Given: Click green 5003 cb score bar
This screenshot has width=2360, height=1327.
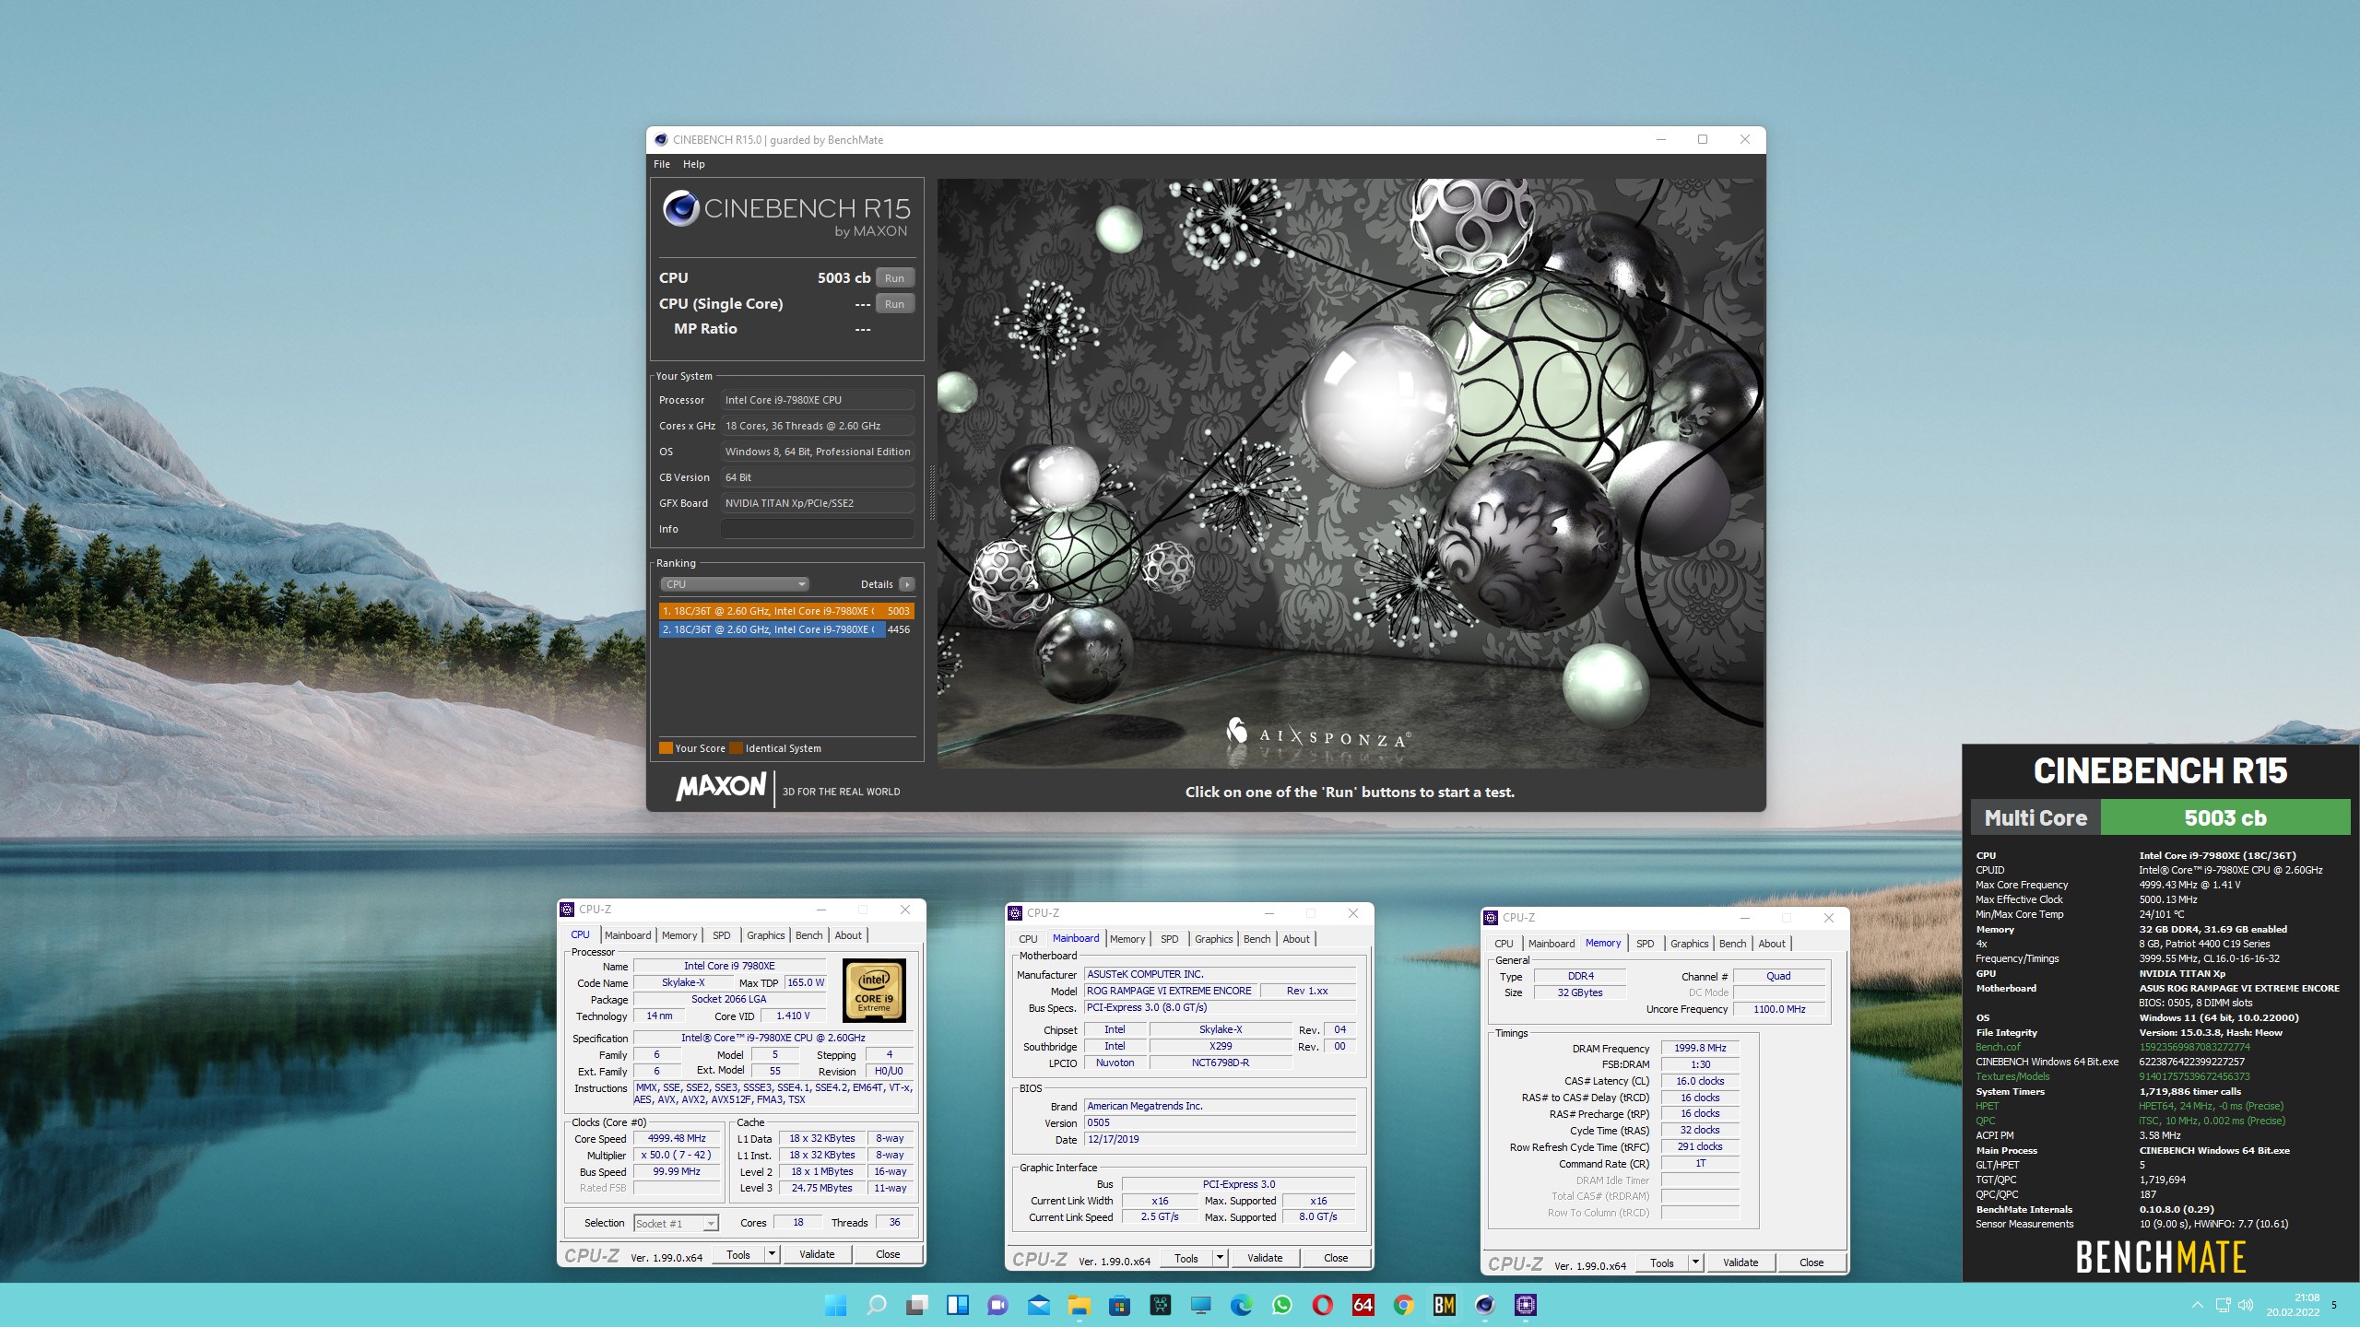Looking at the screenshot, I should [x=2224, y=817].
